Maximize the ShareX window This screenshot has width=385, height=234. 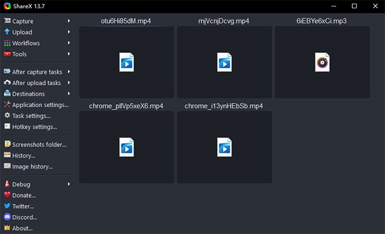(354, 6)
